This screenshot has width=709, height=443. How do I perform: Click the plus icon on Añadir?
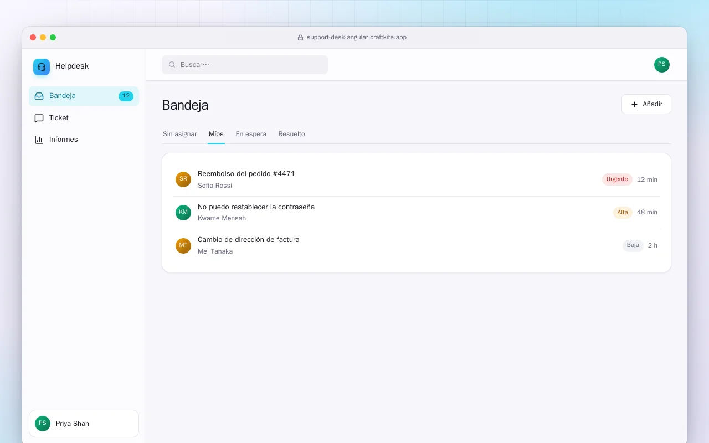(635, 104)
